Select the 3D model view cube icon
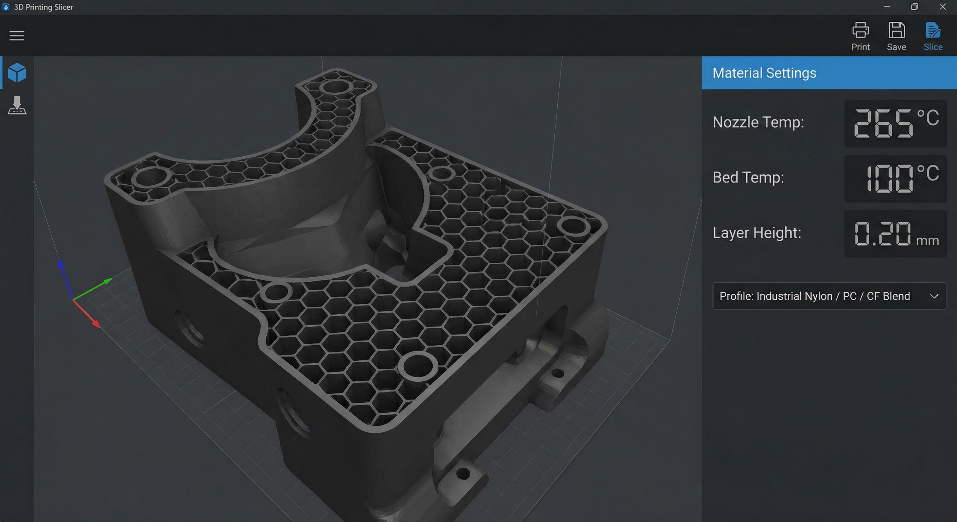The image size is (957, 522). (16, 73)
